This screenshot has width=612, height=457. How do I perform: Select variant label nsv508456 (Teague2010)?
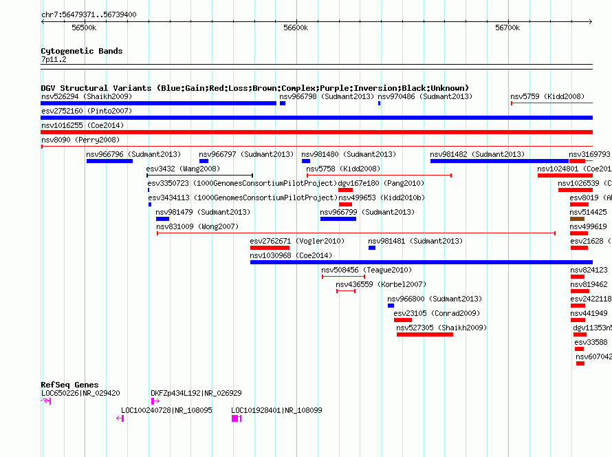(x=367, y=270)
